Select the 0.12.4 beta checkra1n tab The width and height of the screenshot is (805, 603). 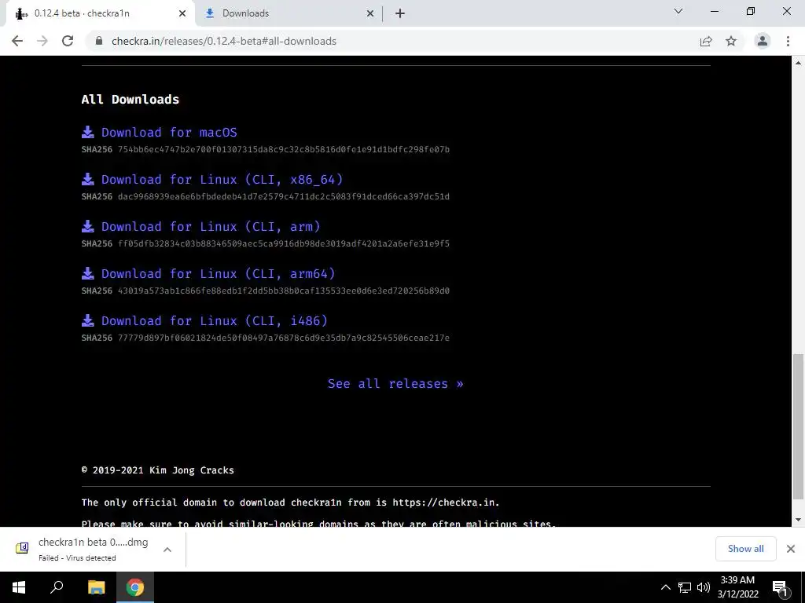100,13
